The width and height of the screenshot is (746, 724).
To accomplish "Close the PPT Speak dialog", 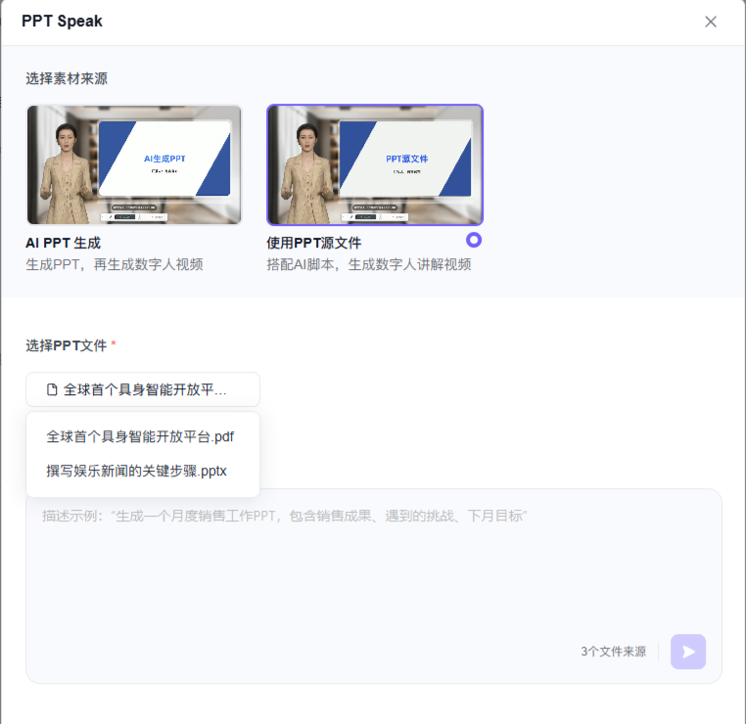I will pyautogui.click(x=711, y=22).
